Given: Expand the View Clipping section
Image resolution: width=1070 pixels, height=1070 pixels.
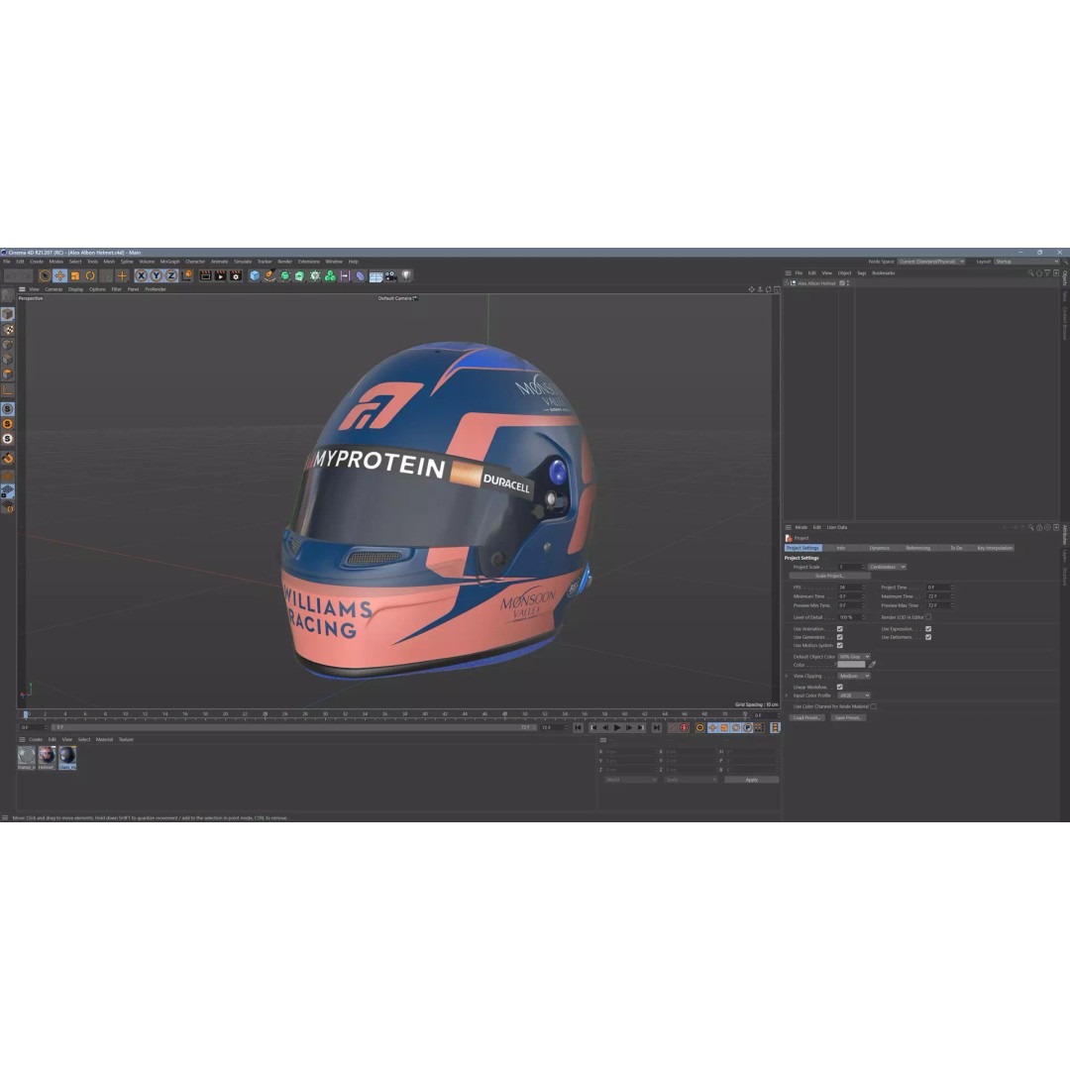Looking at the screenshot, I should (787, 676).
